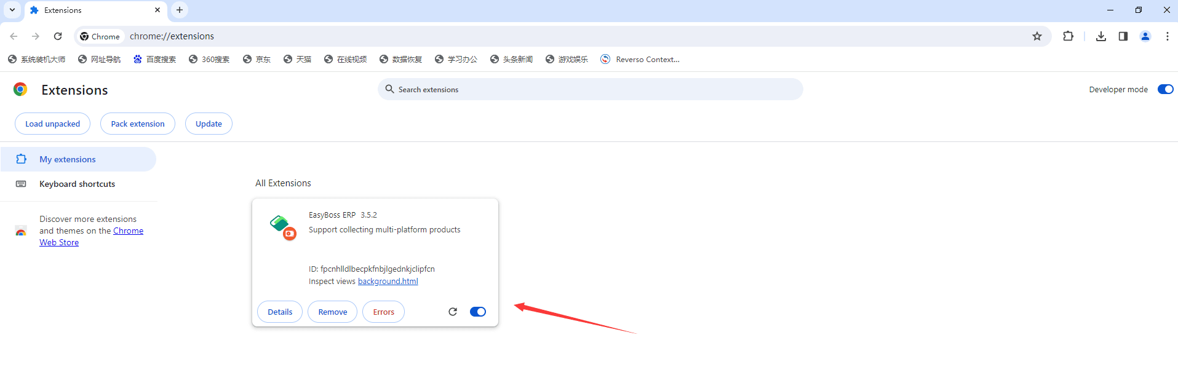Click the Chrome logo beside Extensions heading
Viewport: 1178px width, 383px height.
click(20, 90)
